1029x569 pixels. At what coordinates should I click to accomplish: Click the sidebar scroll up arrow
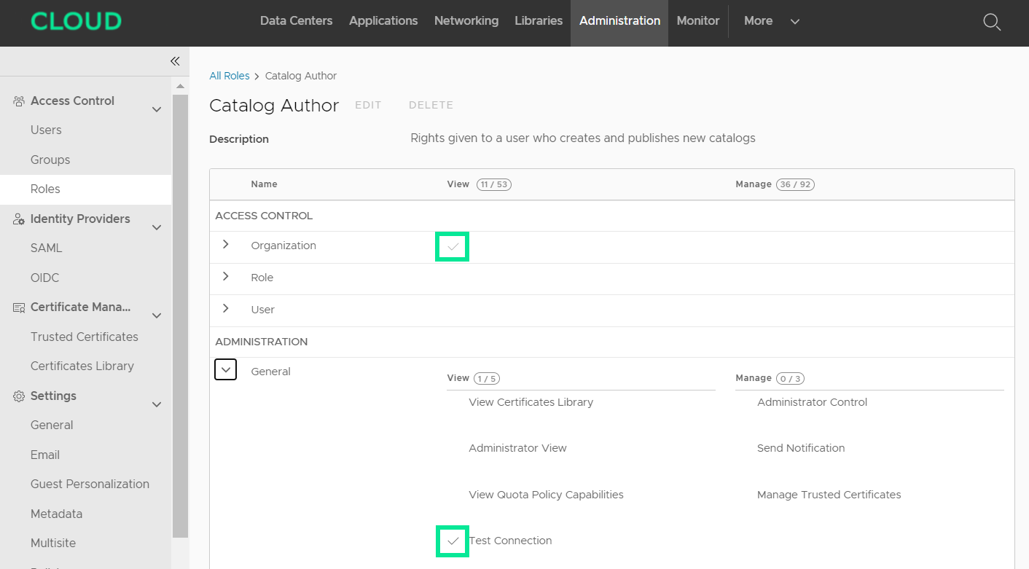pyautogui.click(x=181, y=86)
